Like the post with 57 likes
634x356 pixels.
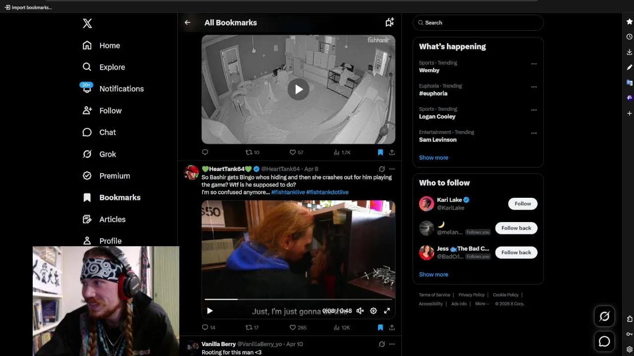pyautogui.click(x=296, y=152)
